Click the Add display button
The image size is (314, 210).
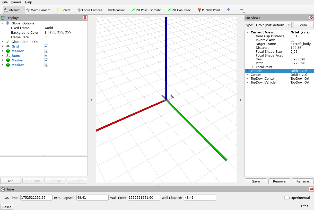click(x=11, y=181)
